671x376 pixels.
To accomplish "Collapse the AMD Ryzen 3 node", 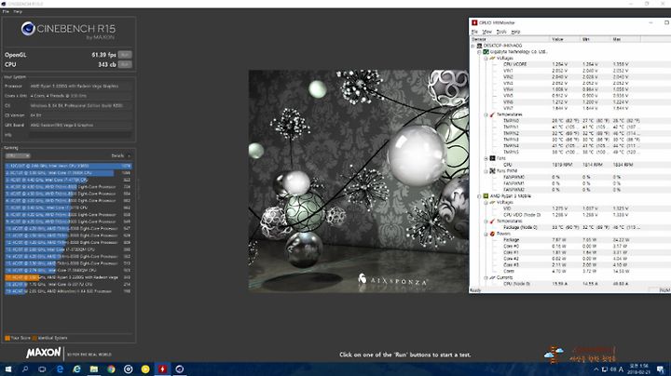I will click(x=479, y=196).
